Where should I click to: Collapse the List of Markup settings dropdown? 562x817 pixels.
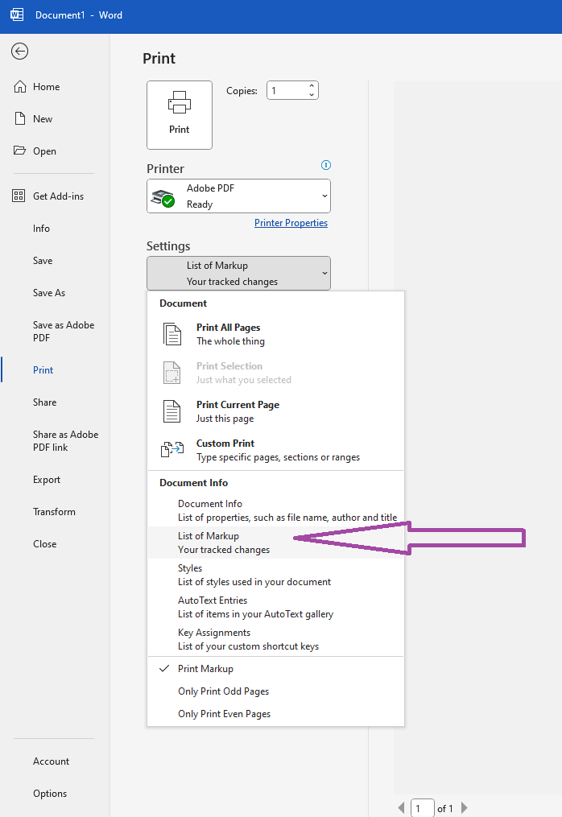[x=239, y=273]
